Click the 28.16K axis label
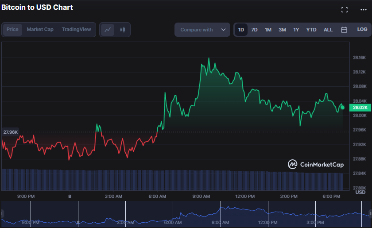This screenshot has width=372, height=228. [x=359, y=58]
